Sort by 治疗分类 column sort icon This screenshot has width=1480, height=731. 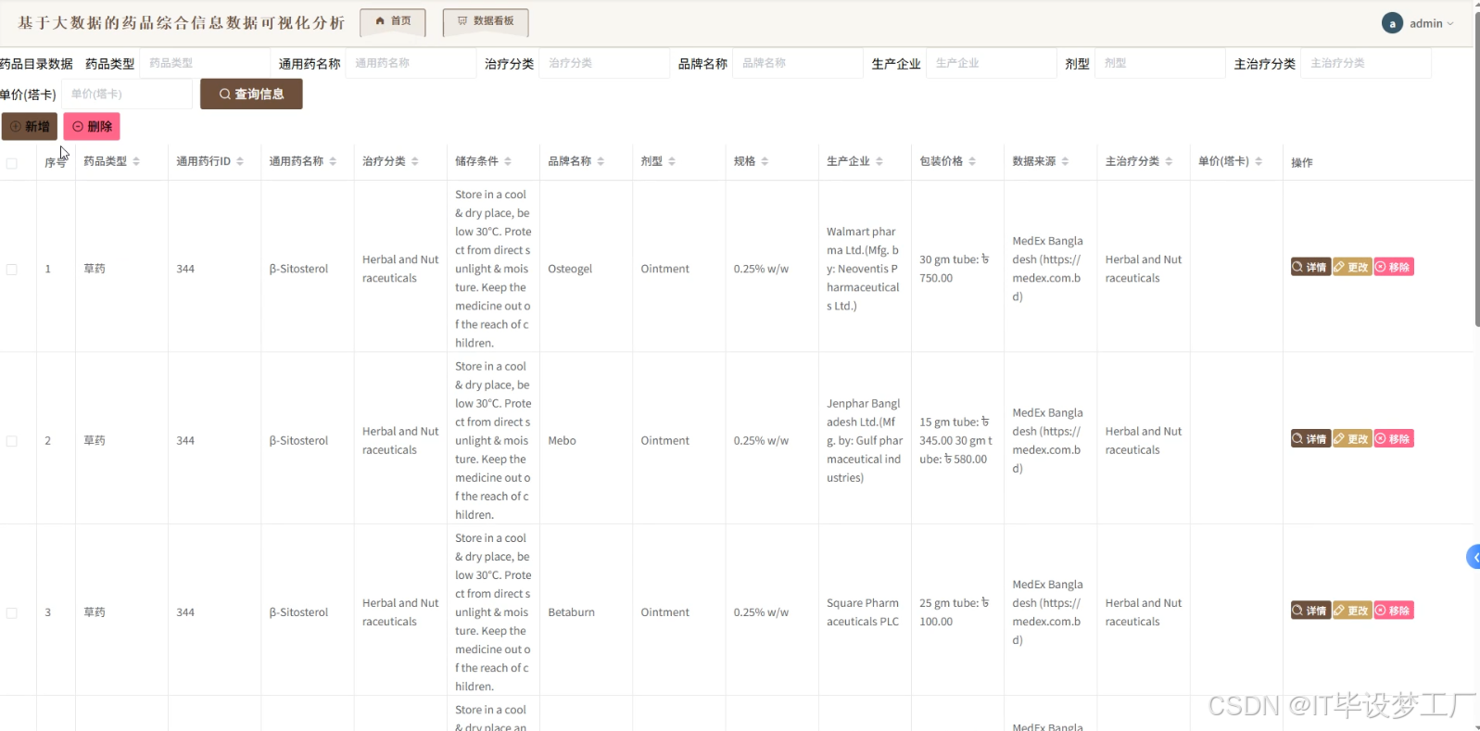click(415, 161)
